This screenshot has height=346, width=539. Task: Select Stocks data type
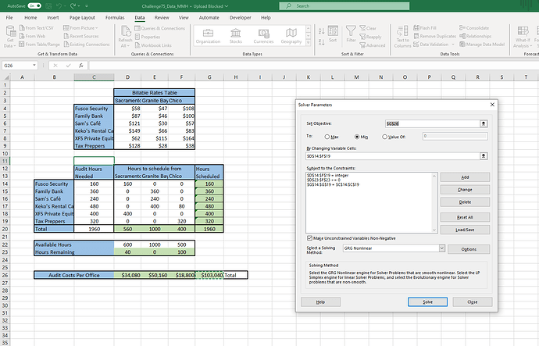(x=236, y=36)
